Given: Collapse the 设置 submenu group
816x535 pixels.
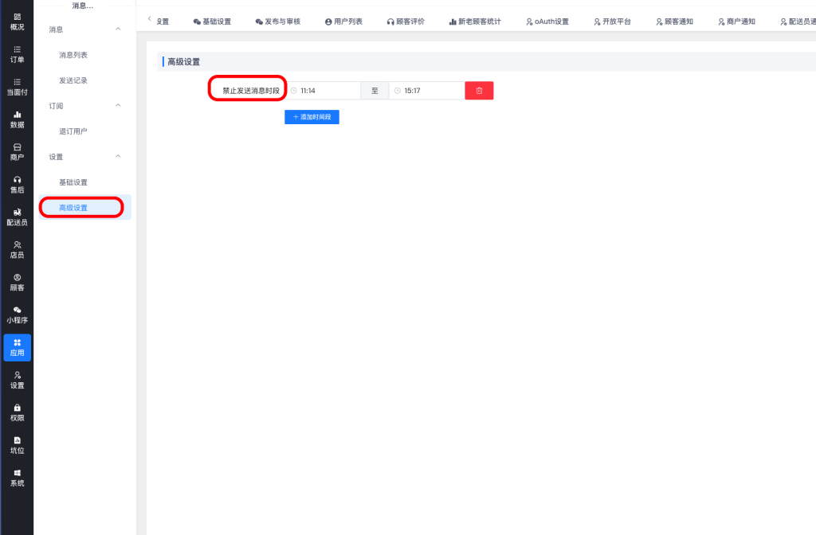Looking at the screenshot, I should [119, 157].
